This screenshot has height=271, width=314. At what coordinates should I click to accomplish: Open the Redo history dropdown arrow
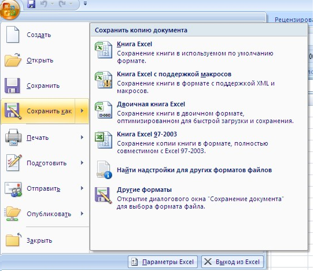coord(71,4)
